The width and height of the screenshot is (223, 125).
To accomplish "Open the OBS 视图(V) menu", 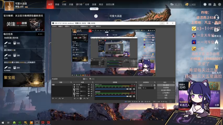I will [x=67, y=26].
